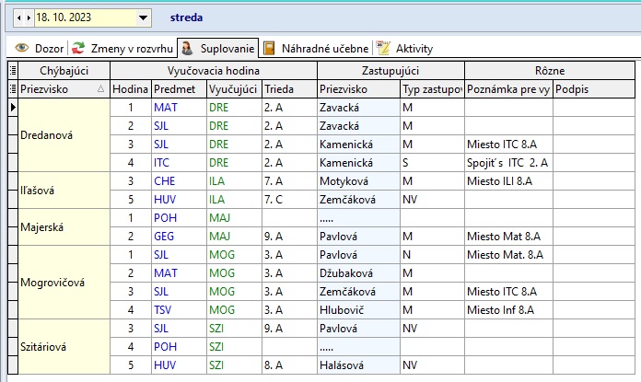Click the Typ zastupovania column header

tap(431, 89)
